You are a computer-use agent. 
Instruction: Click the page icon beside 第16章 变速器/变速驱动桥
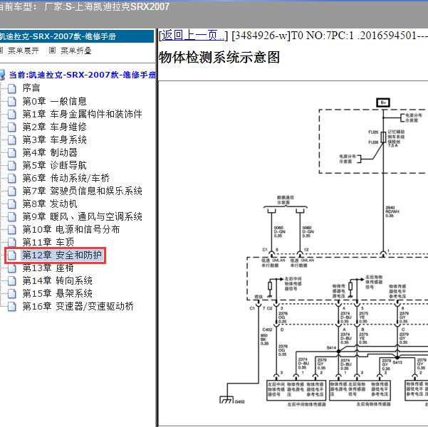(x=11, y=307)
